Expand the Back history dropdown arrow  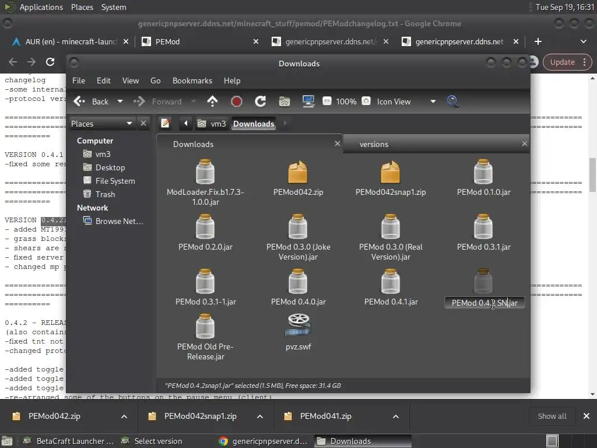tap(120, 101)
